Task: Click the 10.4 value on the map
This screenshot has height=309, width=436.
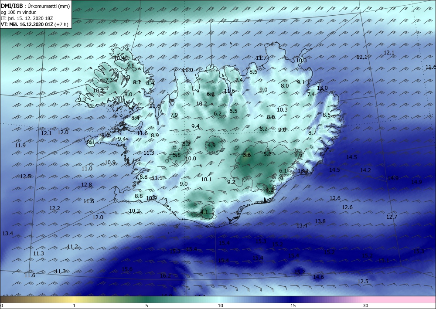Action: [x=119, y=58]
